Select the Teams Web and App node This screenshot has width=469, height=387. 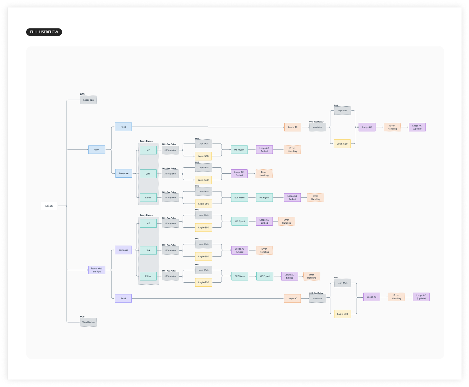coord(97,270)
